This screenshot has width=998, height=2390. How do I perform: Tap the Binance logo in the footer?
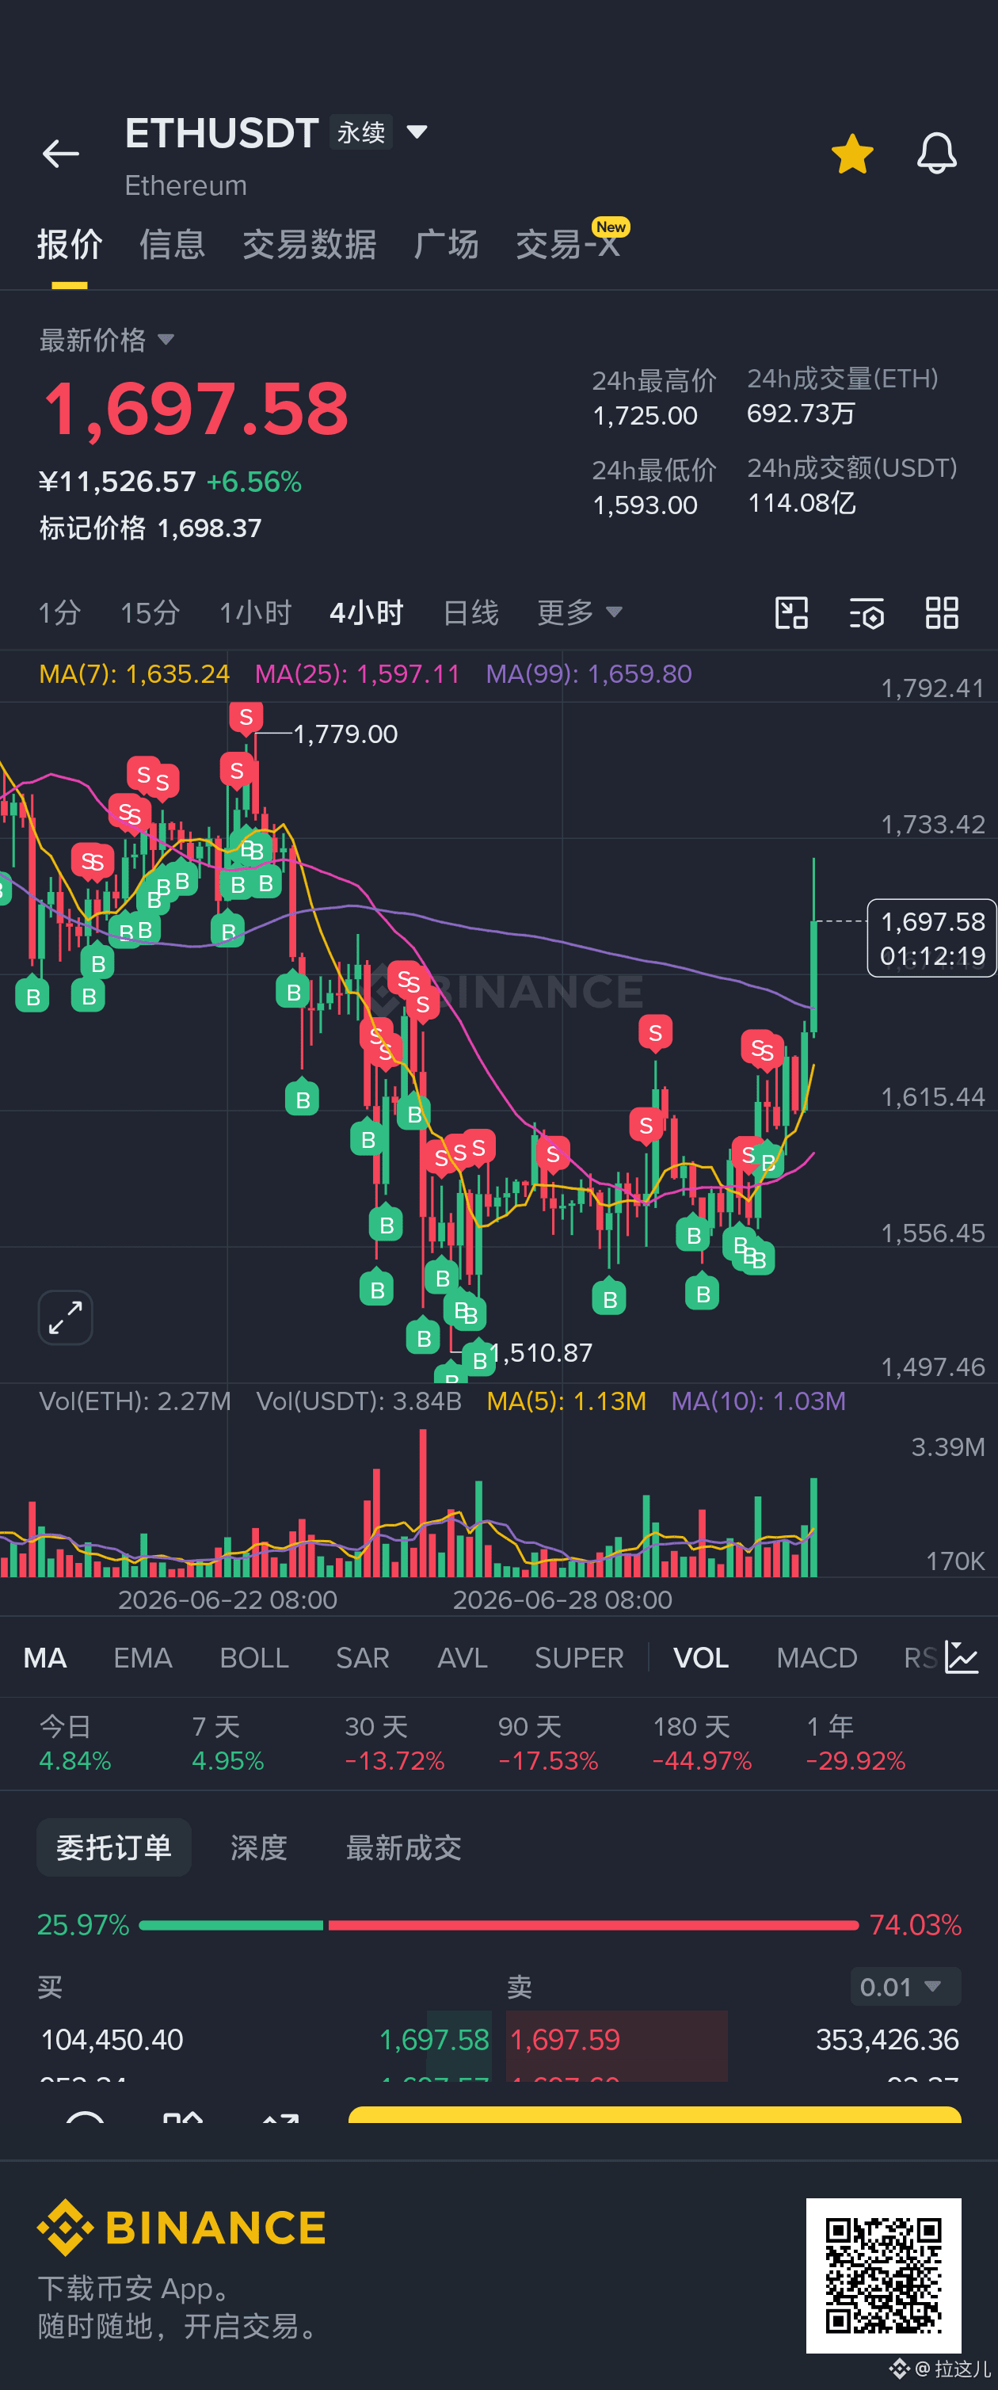click(182, 2227)
